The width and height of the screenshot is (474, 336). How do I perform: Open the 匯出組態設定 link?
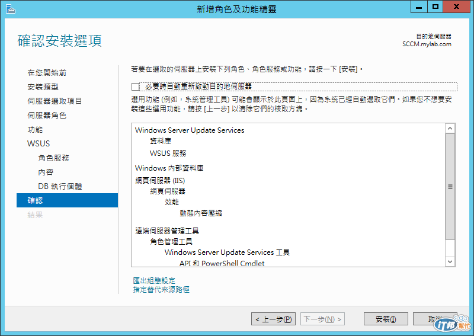(154, 280)
